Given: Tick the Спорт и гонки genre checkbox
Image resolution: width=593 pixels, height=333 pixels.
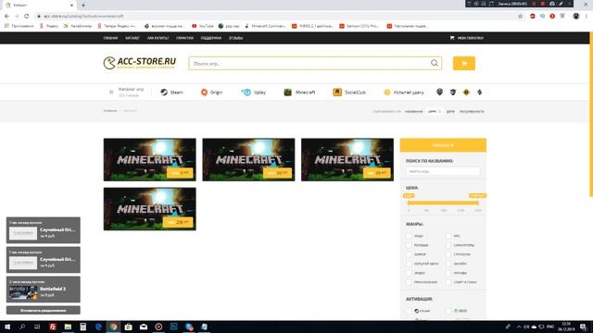Looking at the screenshot, I should pyautogui.click(x=448, y=282).
